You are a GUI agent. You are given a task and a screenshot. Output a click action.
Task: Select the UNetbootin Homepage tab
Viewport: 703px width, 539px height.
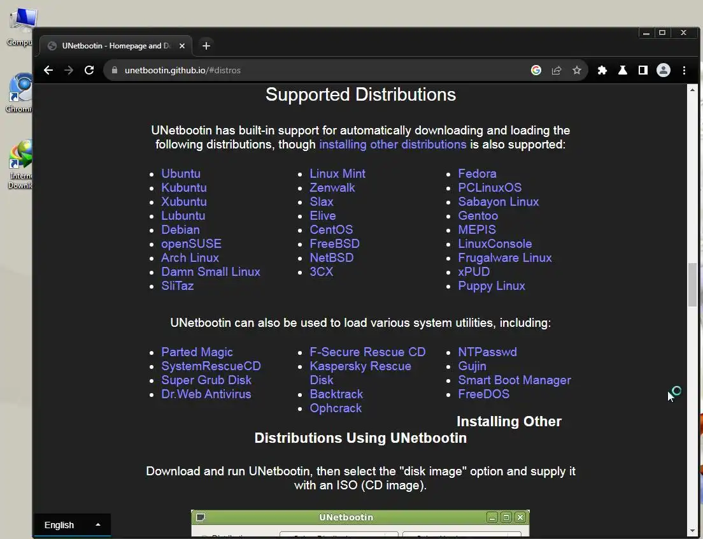click(116, 46)
